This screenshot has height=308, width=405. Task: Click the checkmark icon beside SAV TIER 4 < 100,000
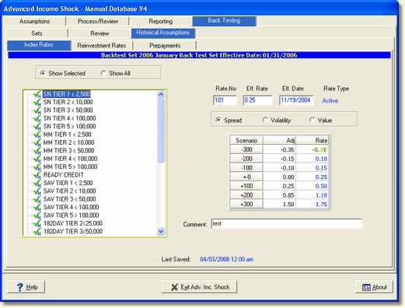tap(37, 207)
